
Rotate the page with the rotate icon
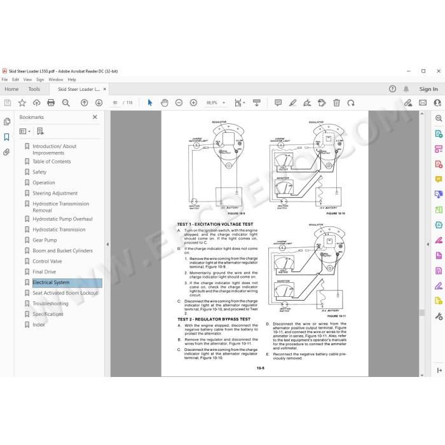pyautogui.click(x=351, y=103)
